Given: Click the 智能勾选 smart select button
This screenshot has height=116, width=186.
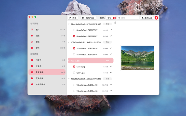Looking at the screenshot, I should tap(88, 18).
